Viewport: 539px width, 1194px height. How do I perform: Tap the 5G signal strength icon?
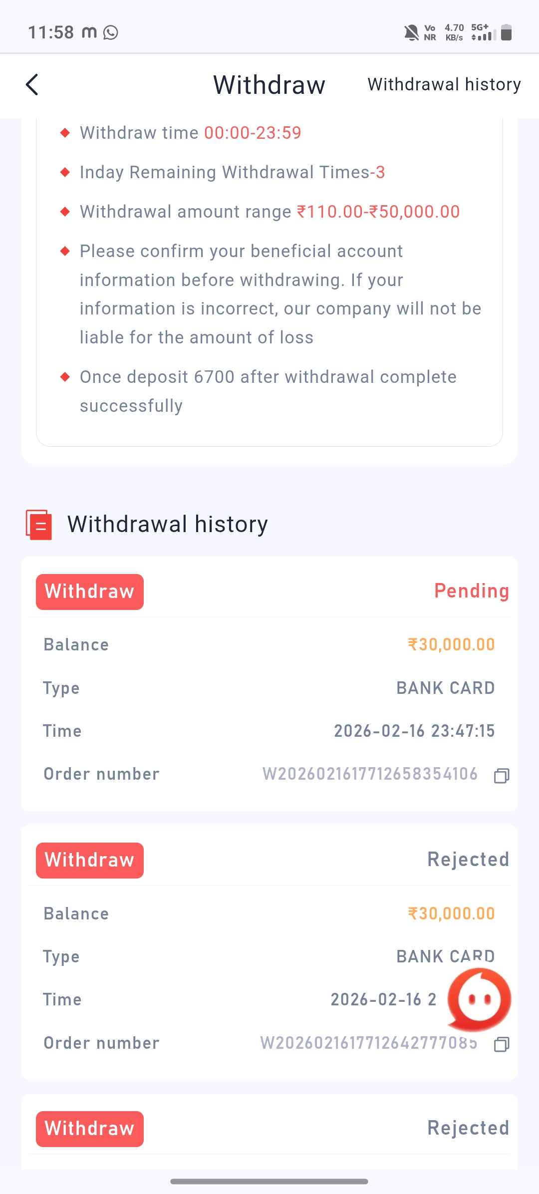[x=483, y=32]
